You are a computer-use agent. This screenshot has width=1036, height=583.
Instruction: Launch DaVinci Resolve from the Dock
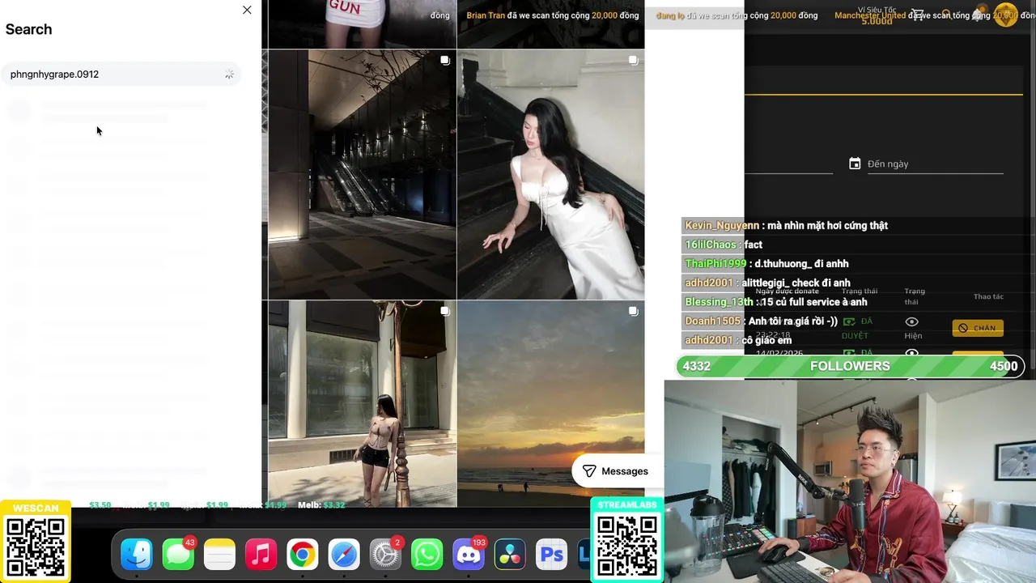(x=510, y=555)
